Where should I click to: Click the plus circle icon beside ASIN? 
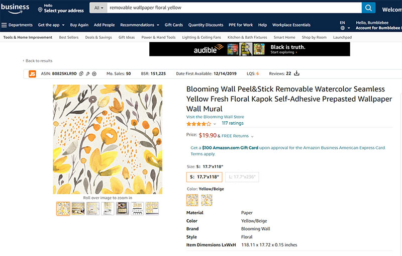tap(94, 73)
